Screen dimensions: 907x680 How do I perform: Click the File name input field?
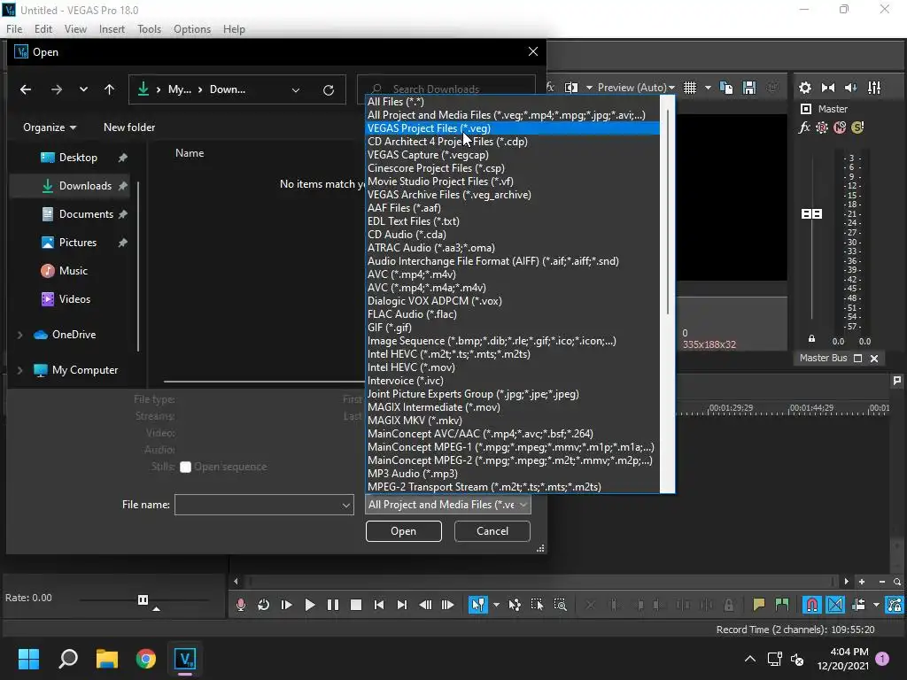[x=258, y=505]
